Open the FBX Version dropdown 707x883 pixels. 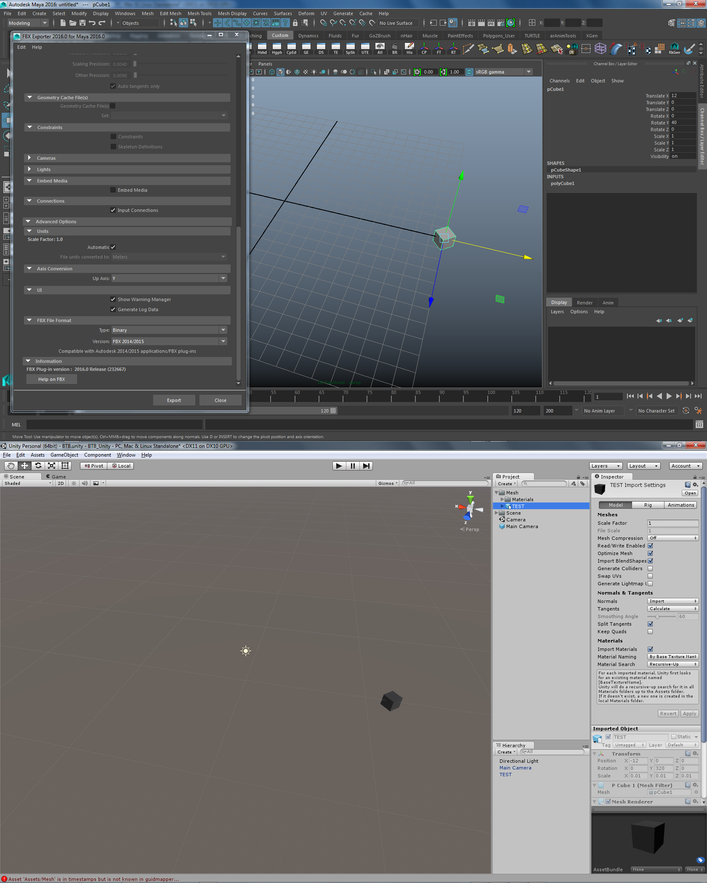[169, 341]
